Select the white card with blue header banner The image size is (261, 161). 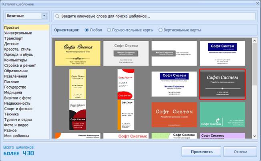174,84
